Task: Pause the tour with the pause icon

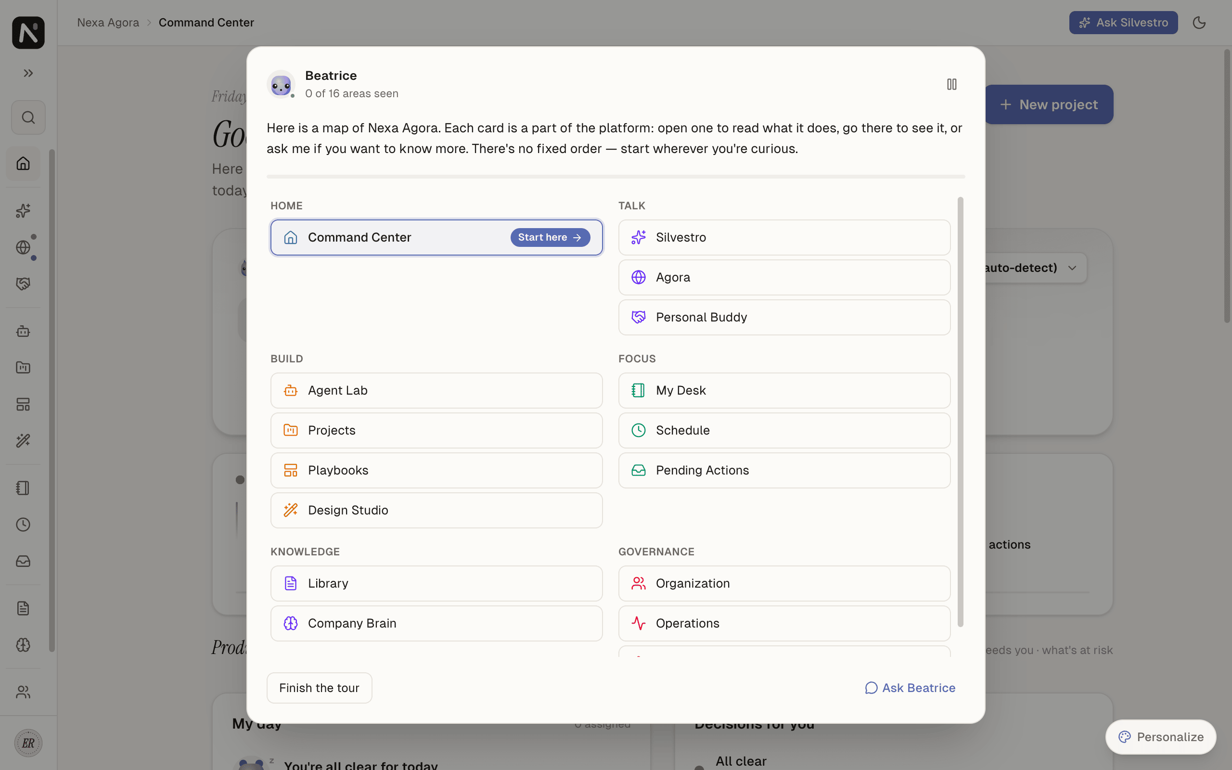Action: [x=951, y=84]
